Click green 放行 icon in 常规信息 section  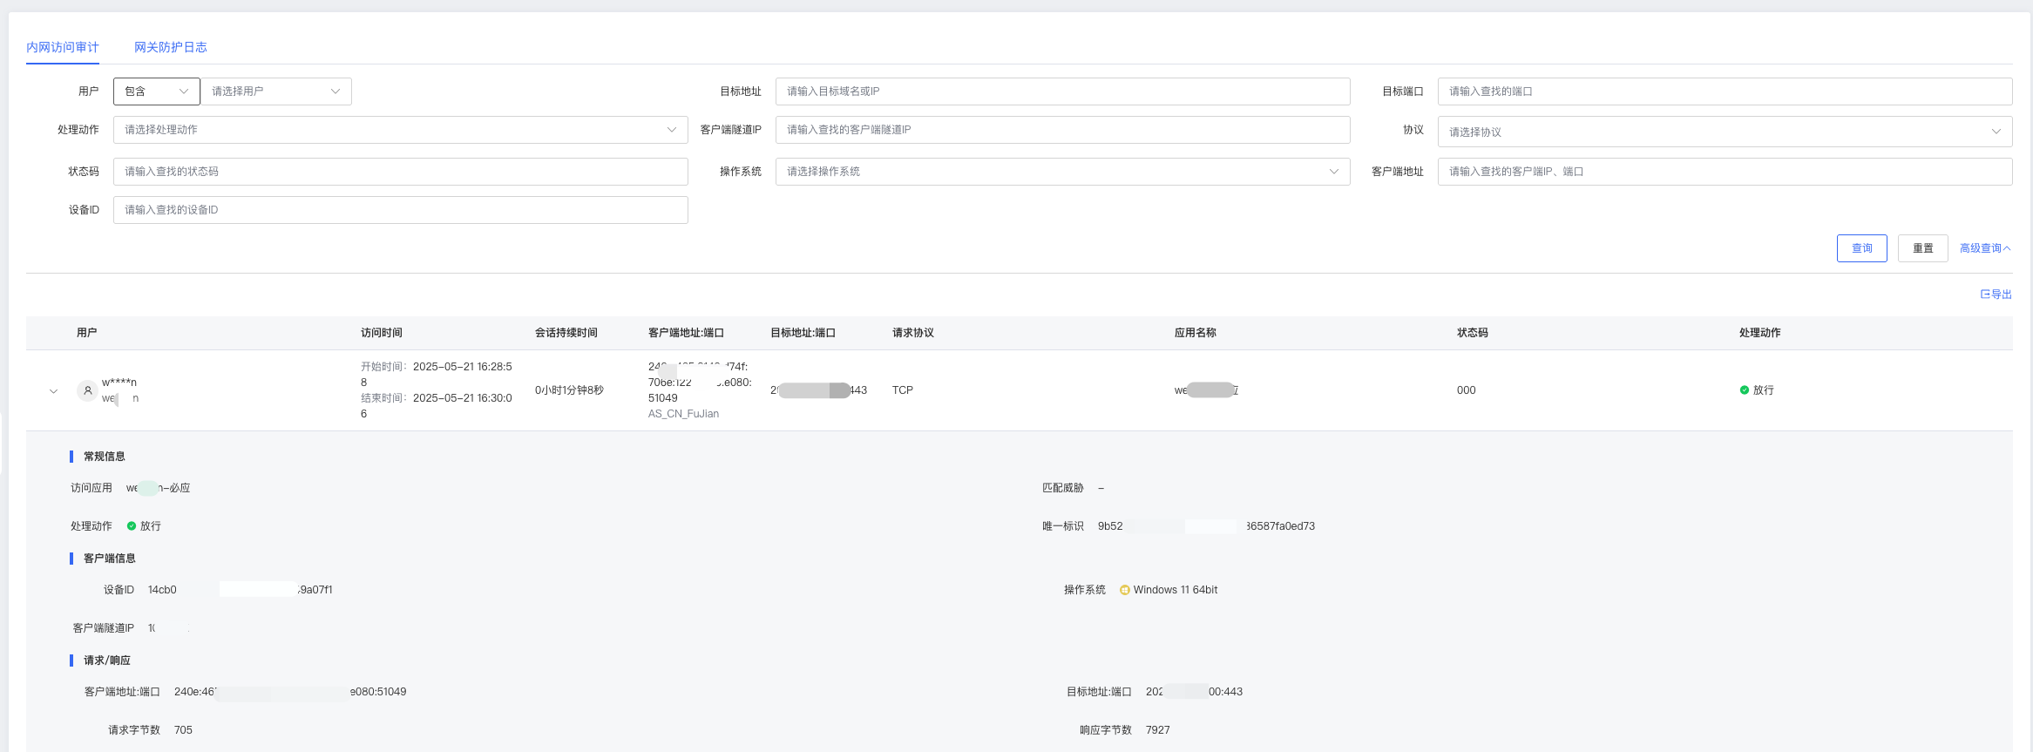pos(132,526)
